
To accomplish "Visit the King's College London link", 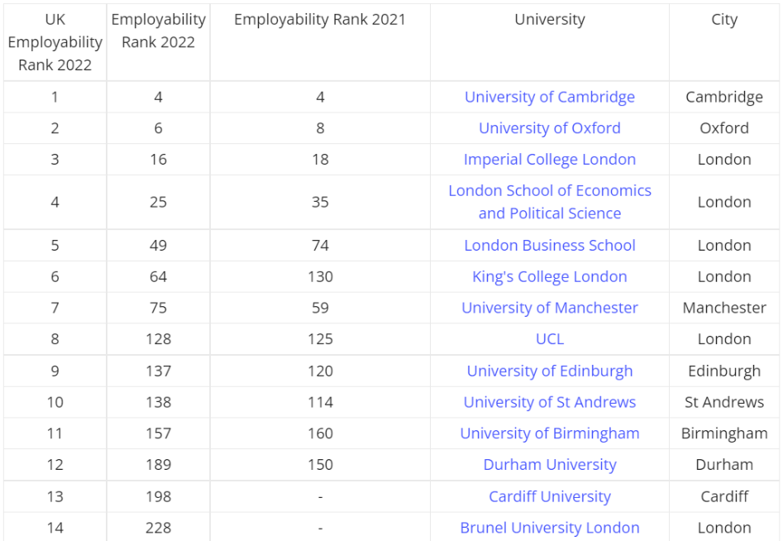I will 549,277.
